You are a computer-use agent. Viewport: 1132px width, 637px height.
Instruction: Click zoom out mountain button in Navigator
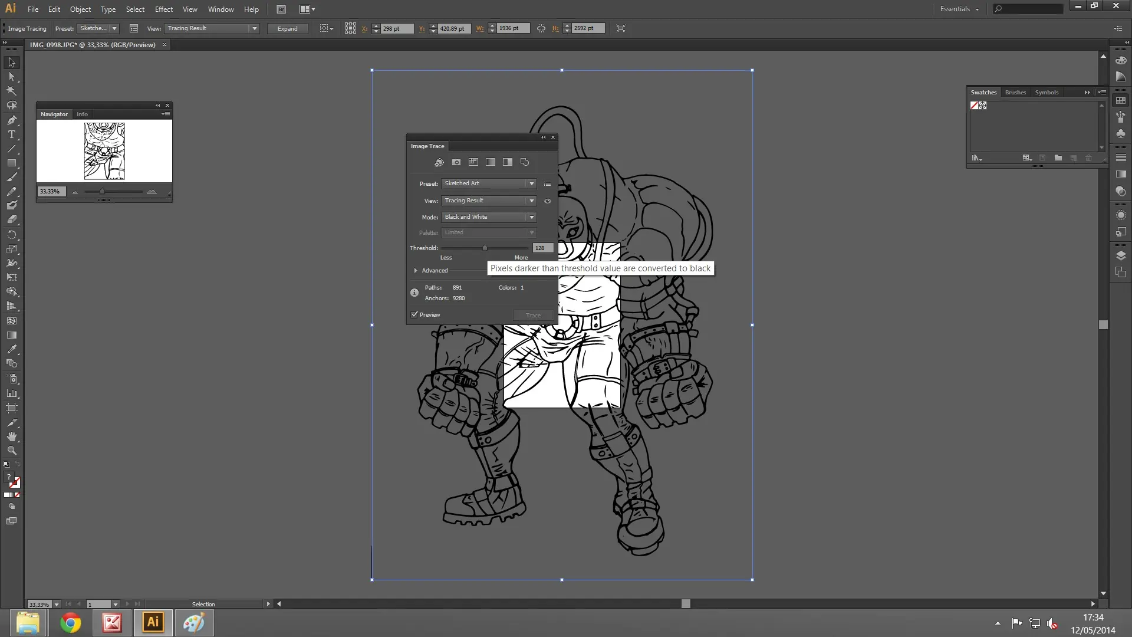75,192
